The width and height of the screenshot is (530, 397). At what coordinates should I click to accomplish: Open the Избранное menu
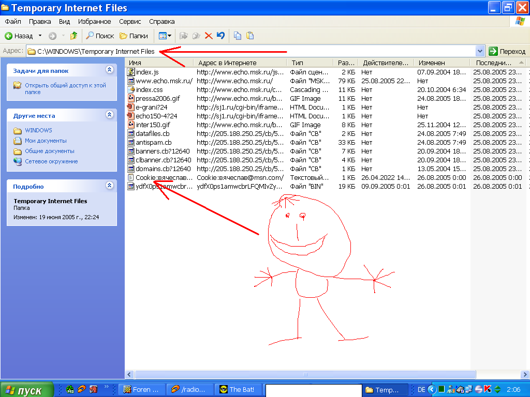tap(94, 22)
